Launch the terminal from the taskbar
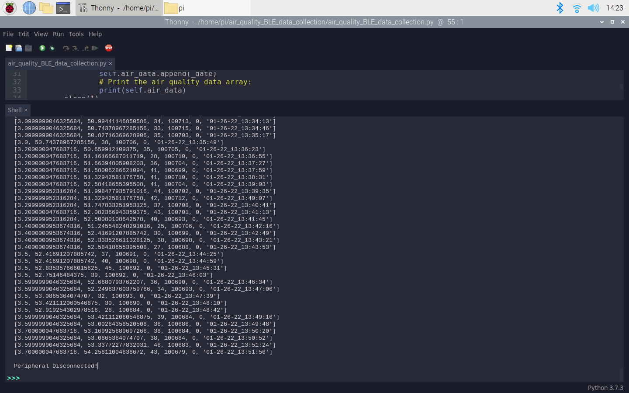Image resolution: width=629 pixels, height=393 pixels. (x=63, y=7)
